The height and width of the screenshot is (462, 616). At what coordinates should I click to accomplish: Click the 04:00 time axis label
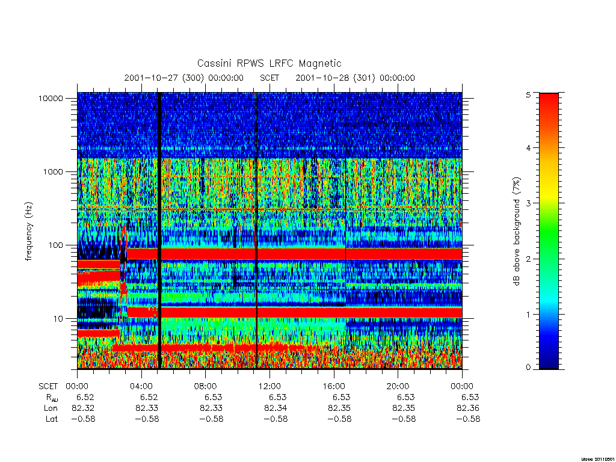pyautogui.click(x=141, y=386)
